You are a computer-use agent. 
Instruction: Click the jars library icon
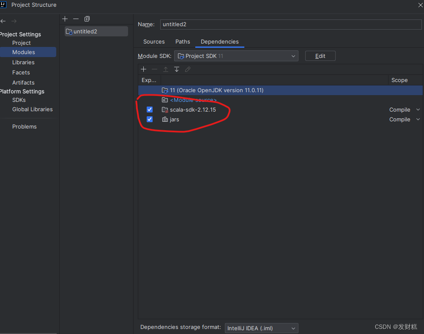pyautogui.click(x=165, y=119)
